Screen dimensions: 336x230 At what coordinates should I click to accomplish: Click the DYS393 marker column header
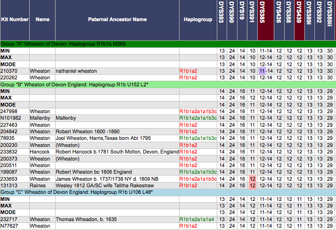pyautogui.click(x=221, y=20)
